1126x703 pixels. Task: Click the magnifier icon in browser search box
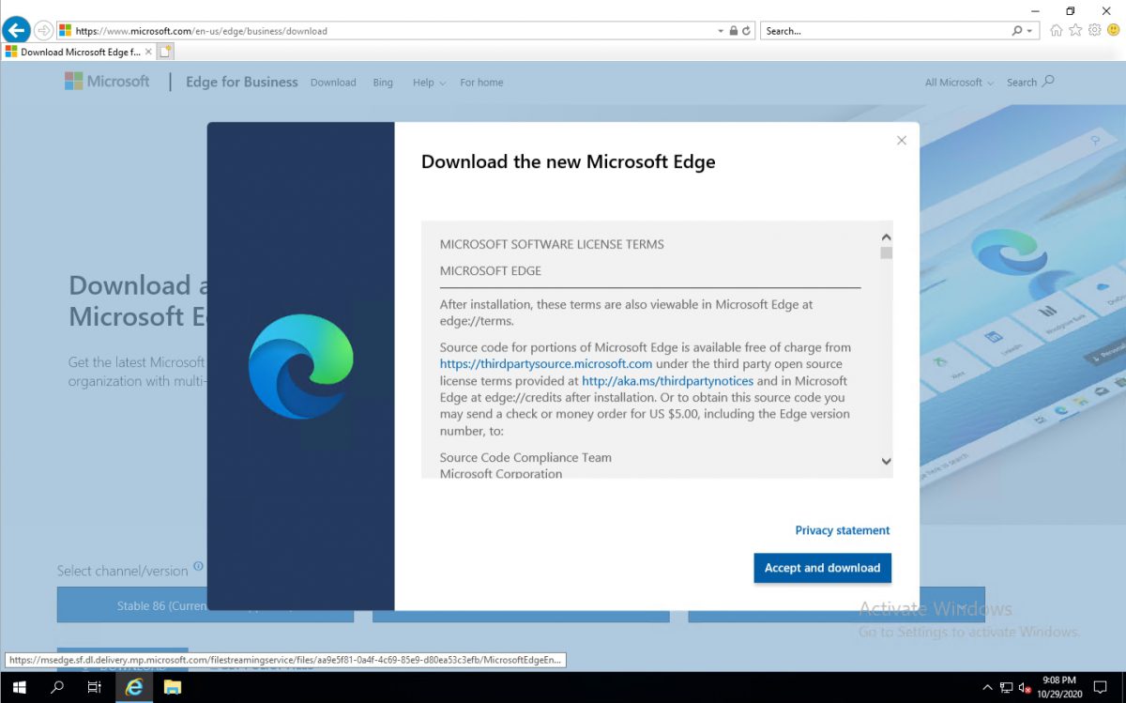(x=1017, y=31)
